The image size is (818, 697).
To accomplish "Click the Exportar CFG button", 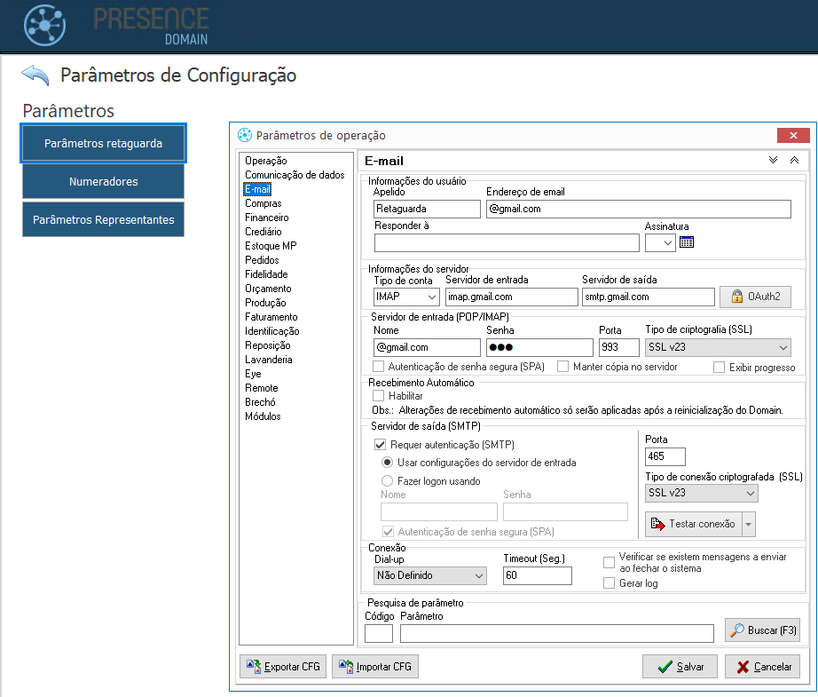I will tap(283, 666).
